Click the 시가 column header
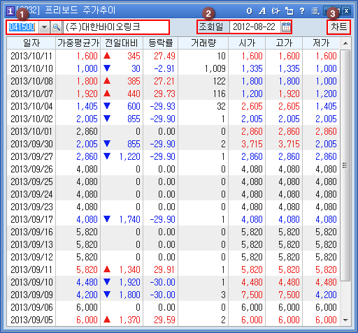The width and height of the screenshot is (358, 333). point(247,43)
